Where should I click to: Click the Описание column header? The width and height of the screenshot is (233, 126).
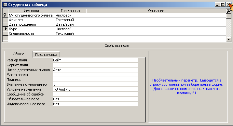[x=156, y=11]
